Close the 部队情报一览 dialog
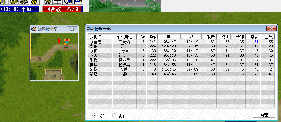Viewport: 281px width, 122px height. [x=271, y=29]
